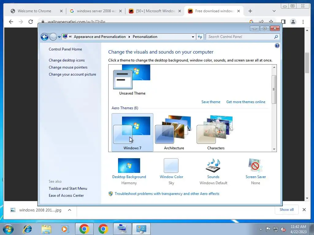Show hidden system tray icons

(x=261, y=229)
